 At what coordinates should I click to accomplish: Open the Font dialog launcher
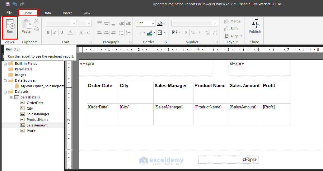click(91, 42)
